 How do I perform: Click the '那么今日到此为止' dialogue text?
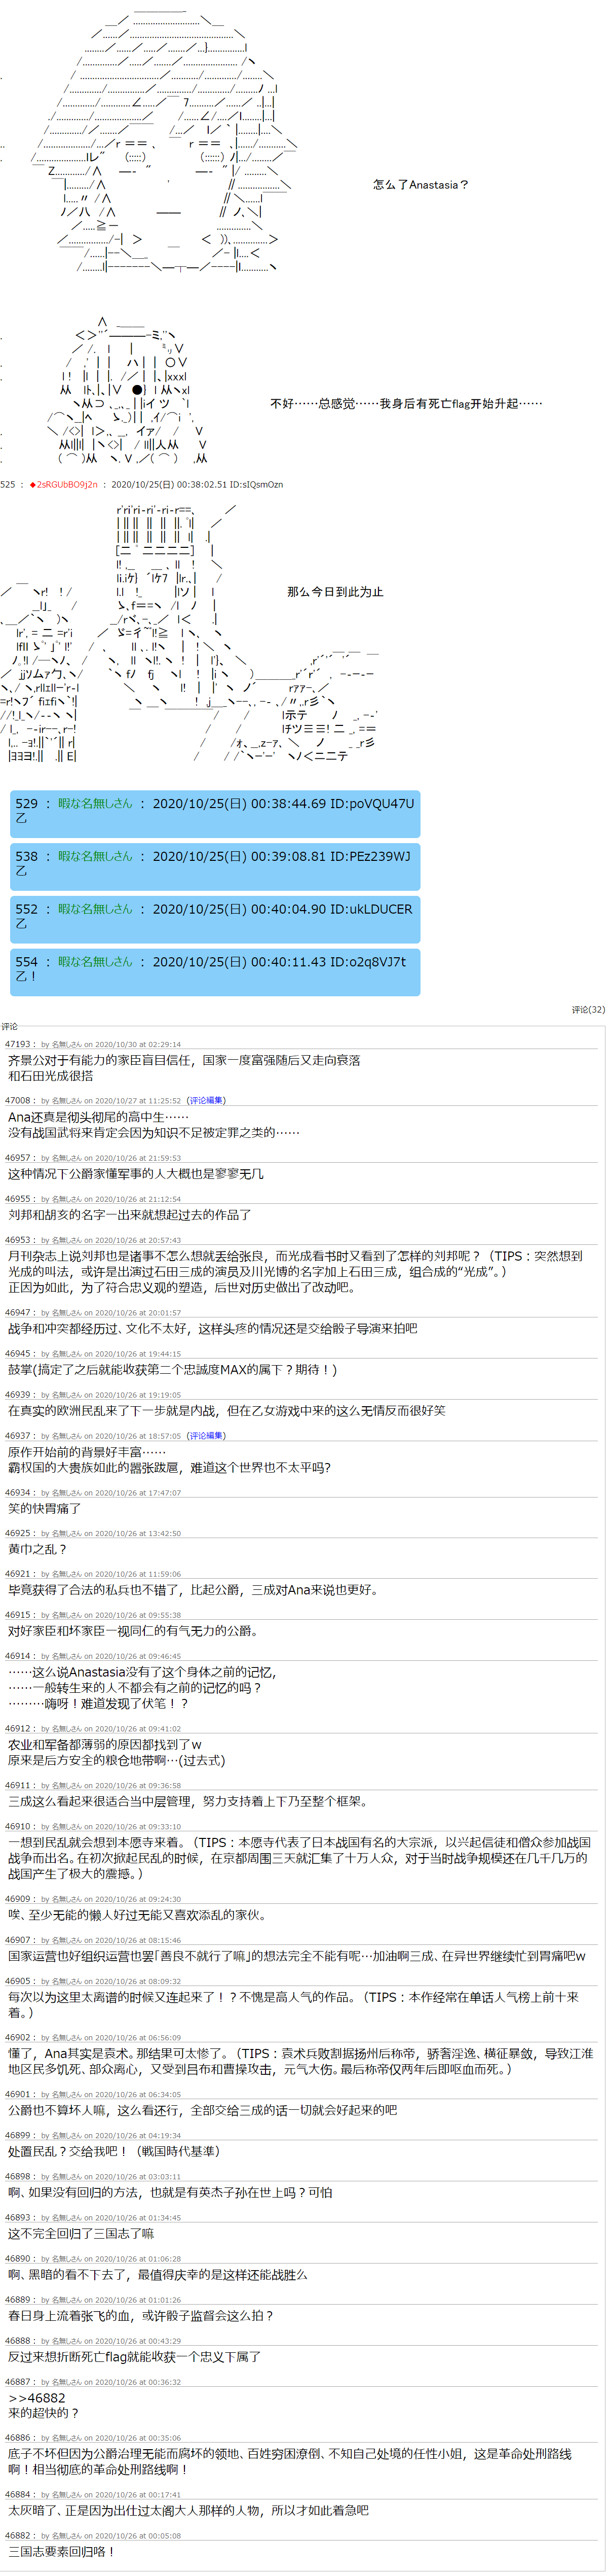pyautogui.click(x=335, y=592)
